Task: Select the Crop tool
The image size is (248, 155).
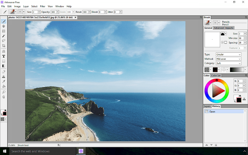Action: click(3, 45)
